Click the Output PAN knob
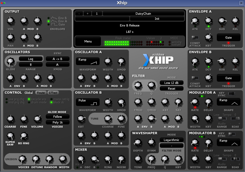Viewport: 245px width, 172px height. 11,38
